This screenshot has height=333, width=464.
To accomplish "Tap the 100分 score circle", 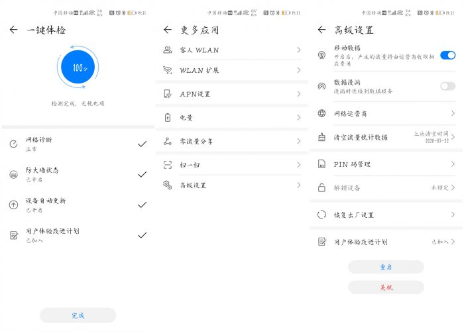I will (78, 68).
